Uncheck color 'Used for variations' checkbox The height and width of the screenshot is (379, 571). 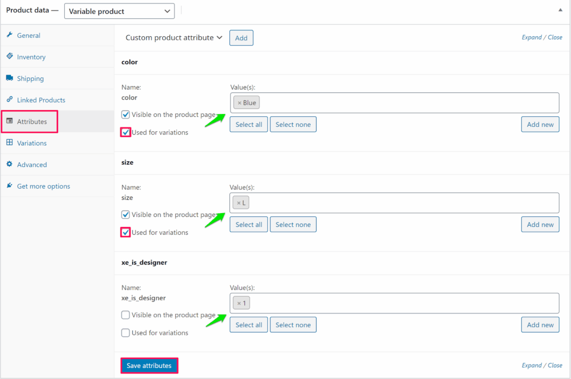pos(126,132)
